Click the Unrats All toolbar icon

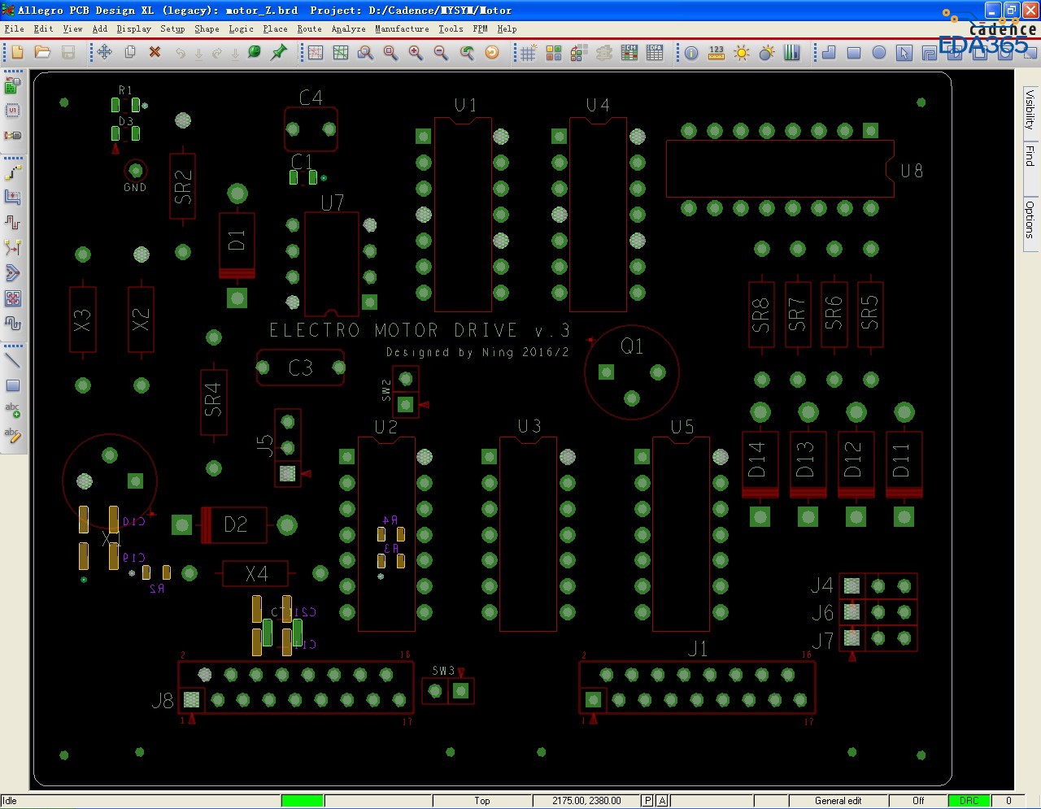316,53
